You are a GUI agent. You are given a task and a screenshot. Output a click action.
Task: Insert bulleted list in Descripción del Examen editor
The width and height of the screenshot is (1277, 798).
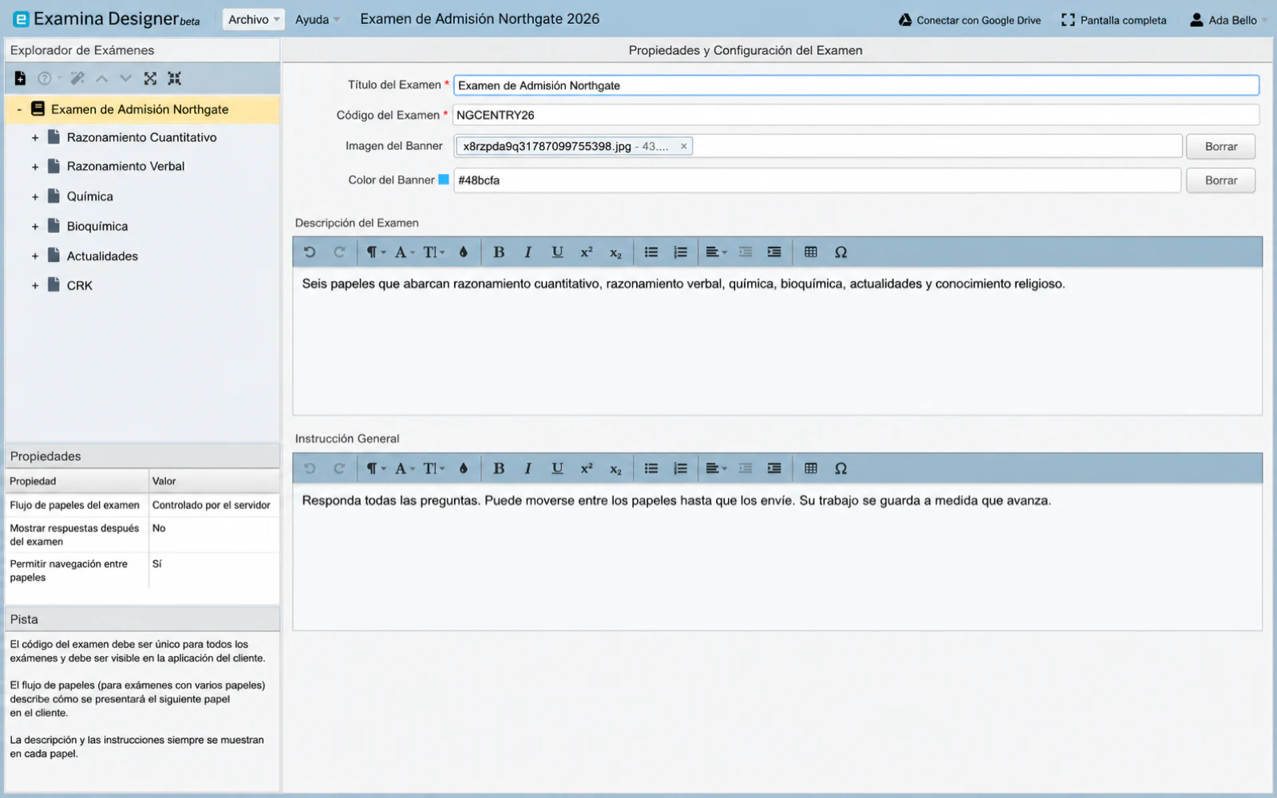(x=651, y=252)
